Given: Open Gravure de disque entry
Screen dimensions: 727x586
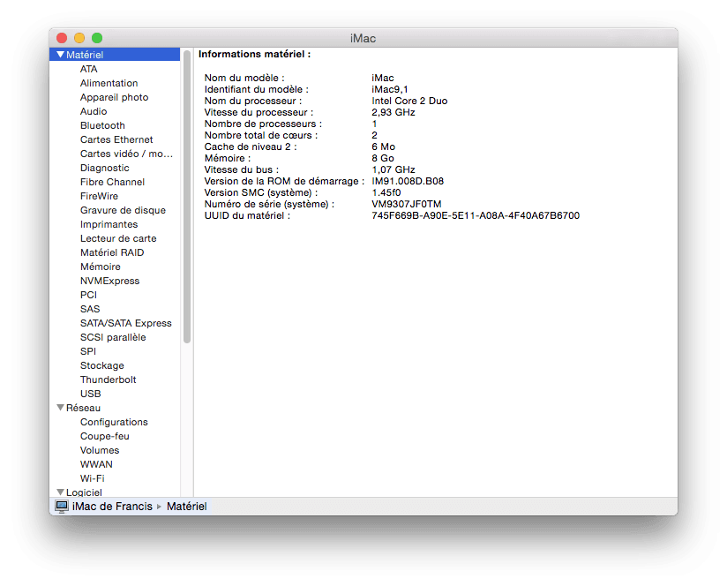Looking at the screenshot, I should click(123, 210).
